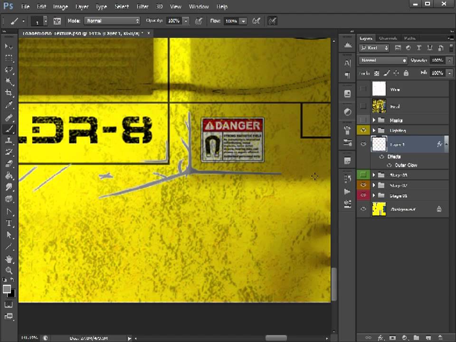Toggle tablet pressure for opacity
Image resolution: width=456 pixels, height=342 pixels.
199,21
